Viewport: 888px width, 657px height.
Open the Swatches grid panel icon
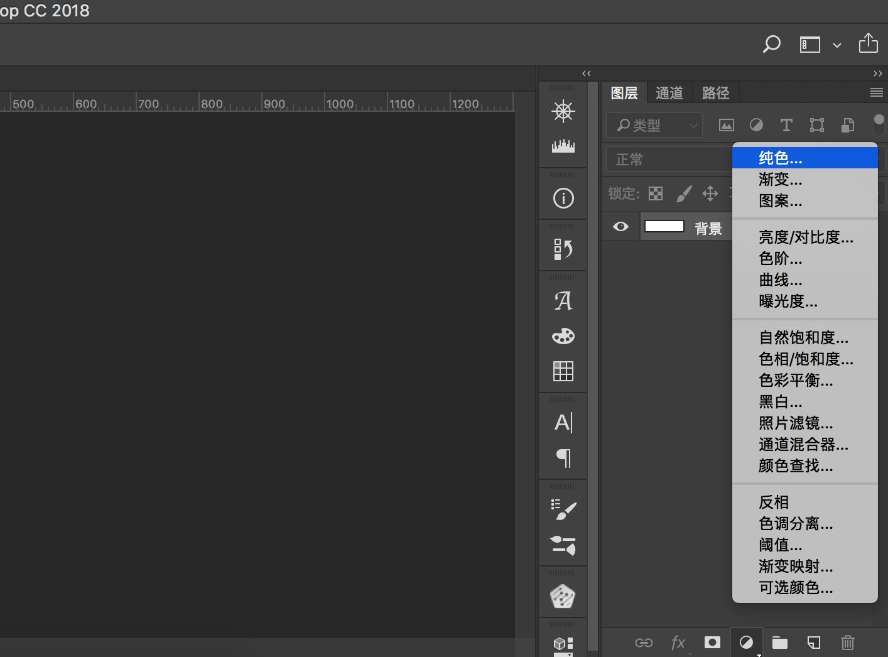pos(563,371)
